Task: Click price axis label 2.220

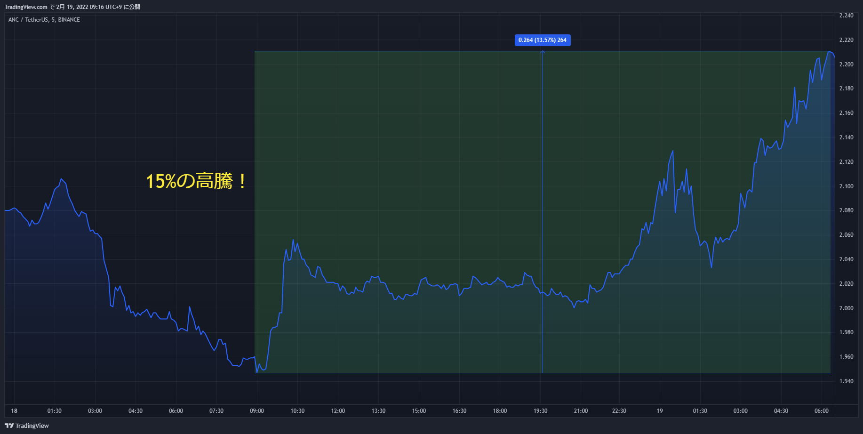Action: pos(846,40)
